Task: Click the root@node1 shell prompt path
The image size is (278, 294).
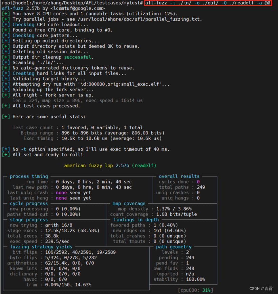Action: (x=71, y=3)
